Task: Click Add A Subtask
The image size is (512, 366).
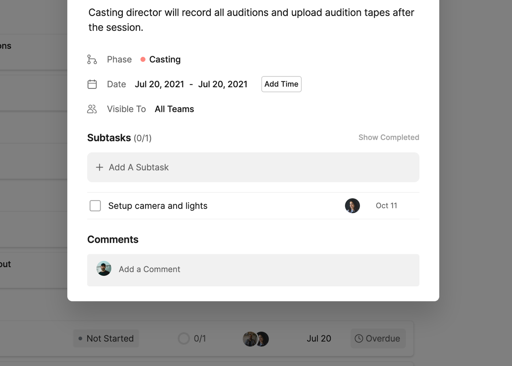Action: coord(139,167)
